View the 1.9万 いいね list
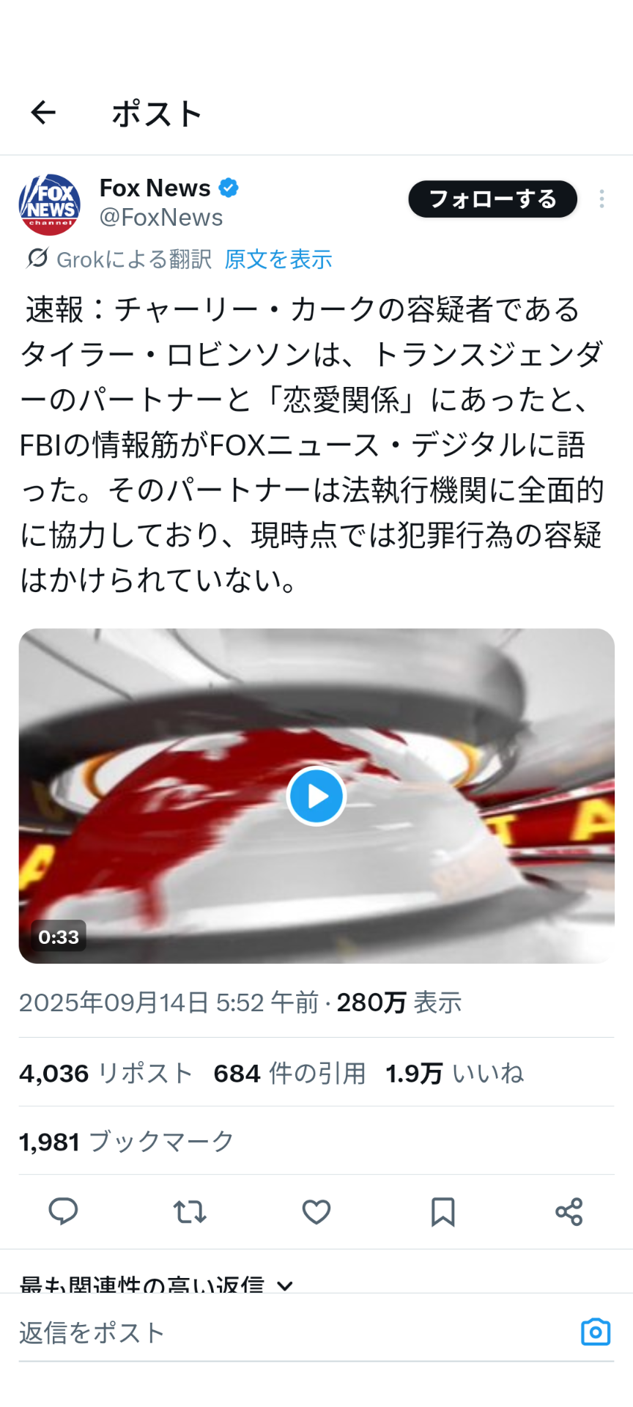Screen dimensions: 633x1407 coord(455,1074)
